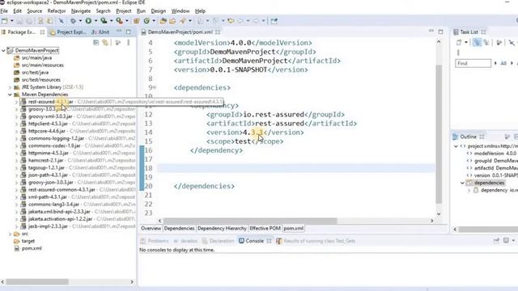
Task: Open the Dependency Hierarchy editor tab
Action: click(222, 228)
